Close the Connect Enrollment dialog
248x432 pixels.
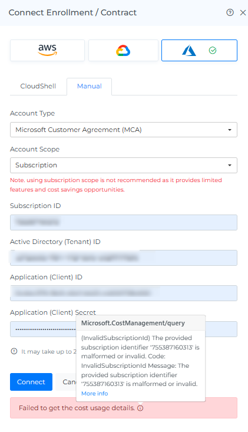coord(243,13)
